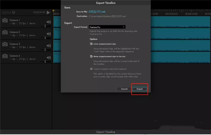Click the Camera 4 camera icon
Viewport: 211px width, 135px height.
point(5,56)
